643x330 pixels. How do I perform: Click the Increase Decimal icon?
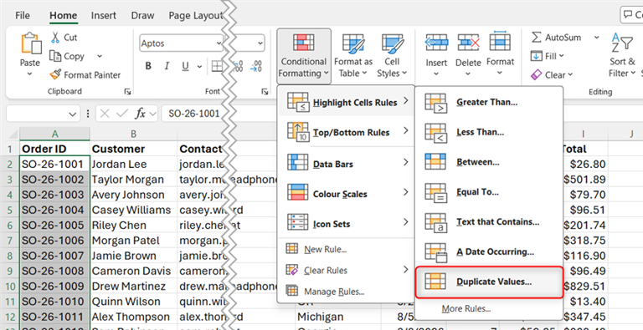tap(238, 66)
